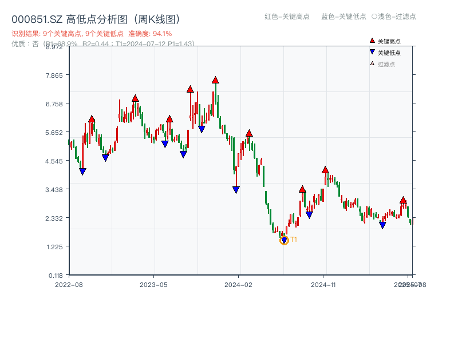This screenshot has height=343, width=458.
Task: Select the blue 关键低点 triangle in the legend box
Action: click(372, 51)
